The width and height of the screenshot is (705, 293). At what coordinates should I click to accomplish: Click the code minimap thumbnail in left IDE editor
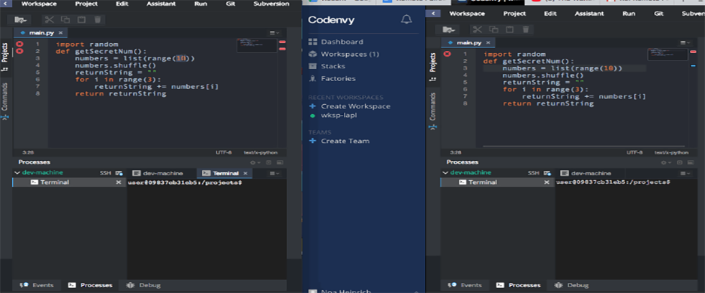(x=257, y=45)
